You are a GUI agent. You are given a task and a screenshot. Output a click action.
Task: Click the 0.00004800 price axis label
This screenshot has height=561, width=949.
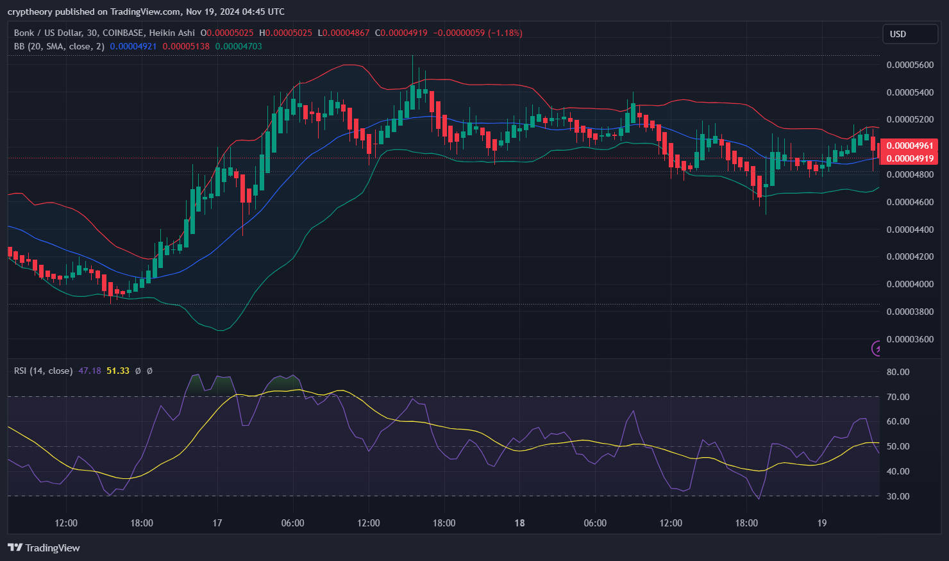tap(910, 174)
